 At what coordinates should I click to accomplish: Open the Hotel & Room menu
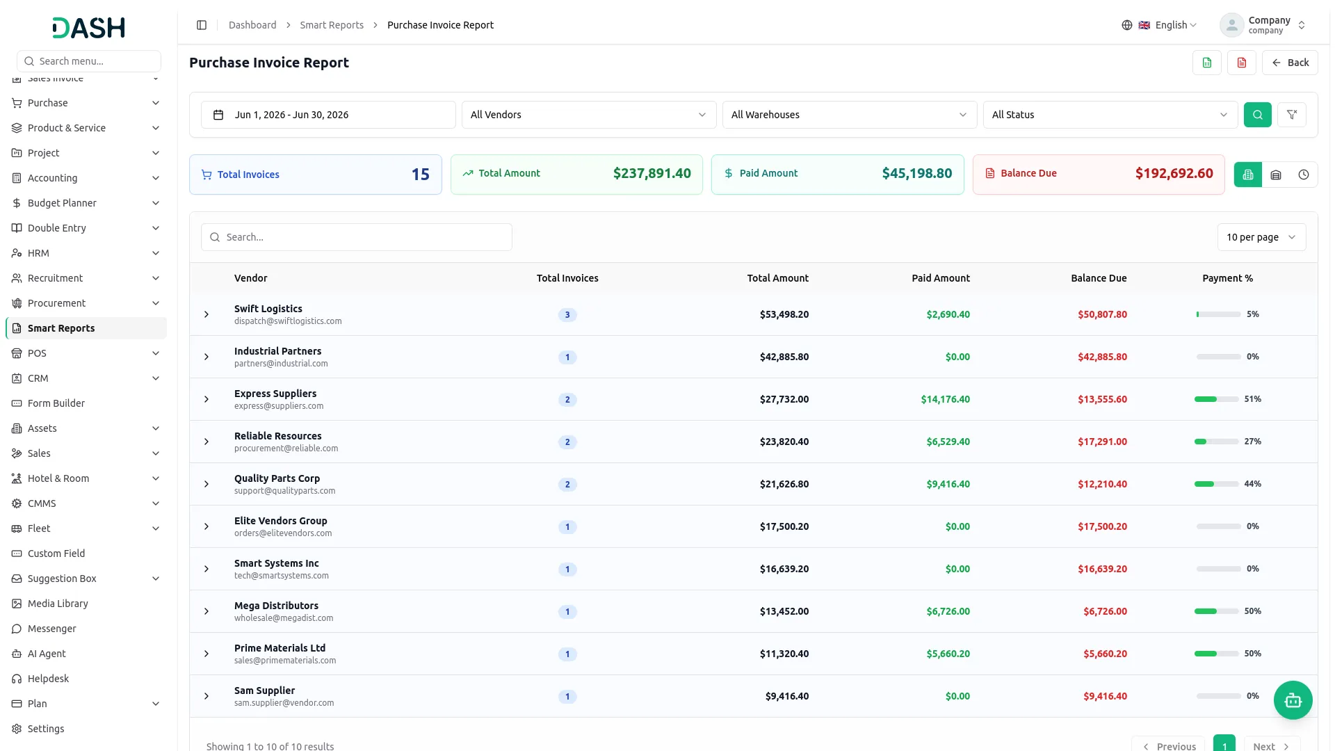(x=86, y=478)
